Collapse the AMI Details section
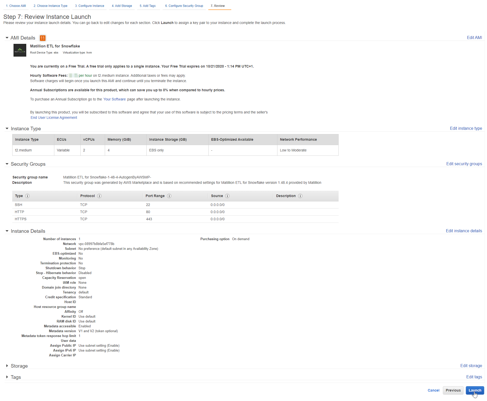Viewport: 487px width, 401px height. click(x=7, y=38)
